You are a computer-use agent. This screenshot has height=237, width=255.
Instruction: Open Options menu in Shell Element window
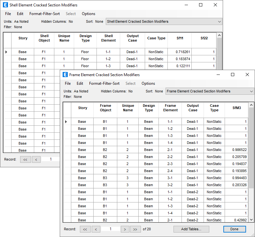[89, 14]
